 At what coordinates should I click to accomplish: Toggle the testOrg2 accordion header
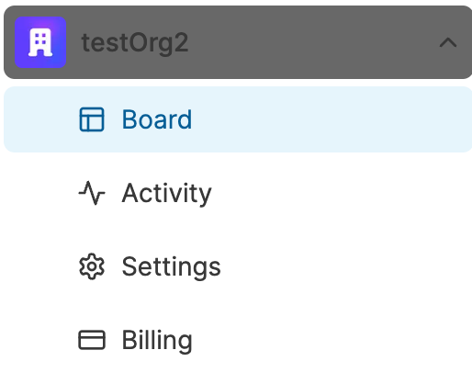point(238,42)
